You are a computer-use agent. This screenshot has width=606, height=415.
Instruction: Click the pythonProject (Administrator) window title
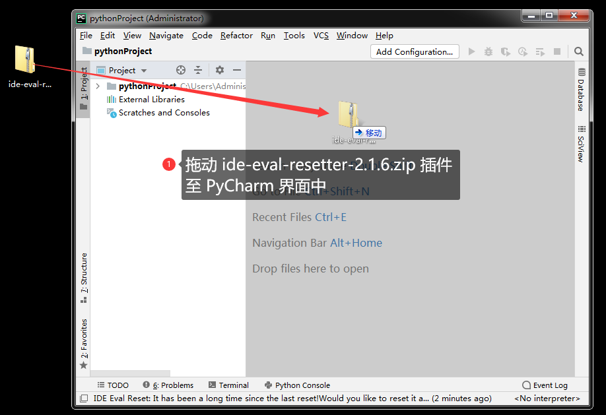pos(147,18)
